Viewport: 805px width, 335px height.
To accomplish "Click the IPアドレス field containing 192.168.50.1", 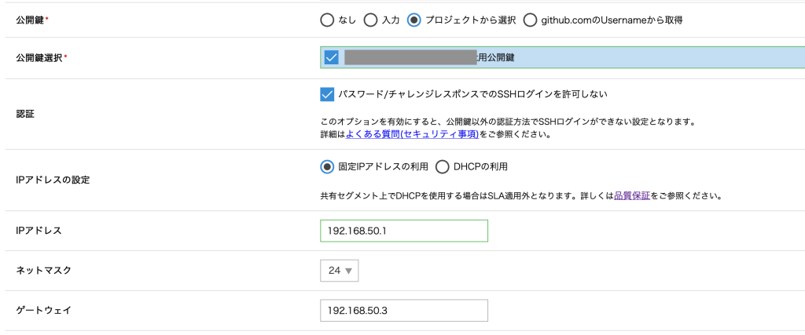I will tap(404, 231).
